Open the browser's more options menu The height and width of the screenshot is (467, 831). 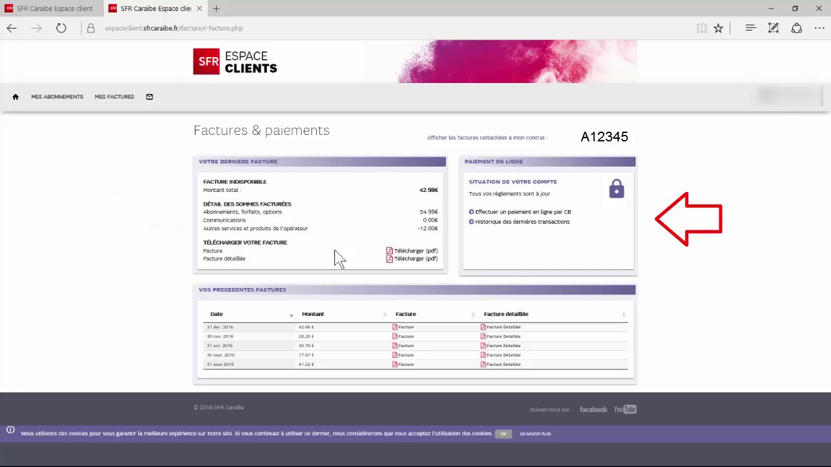(x=819, y=28)
